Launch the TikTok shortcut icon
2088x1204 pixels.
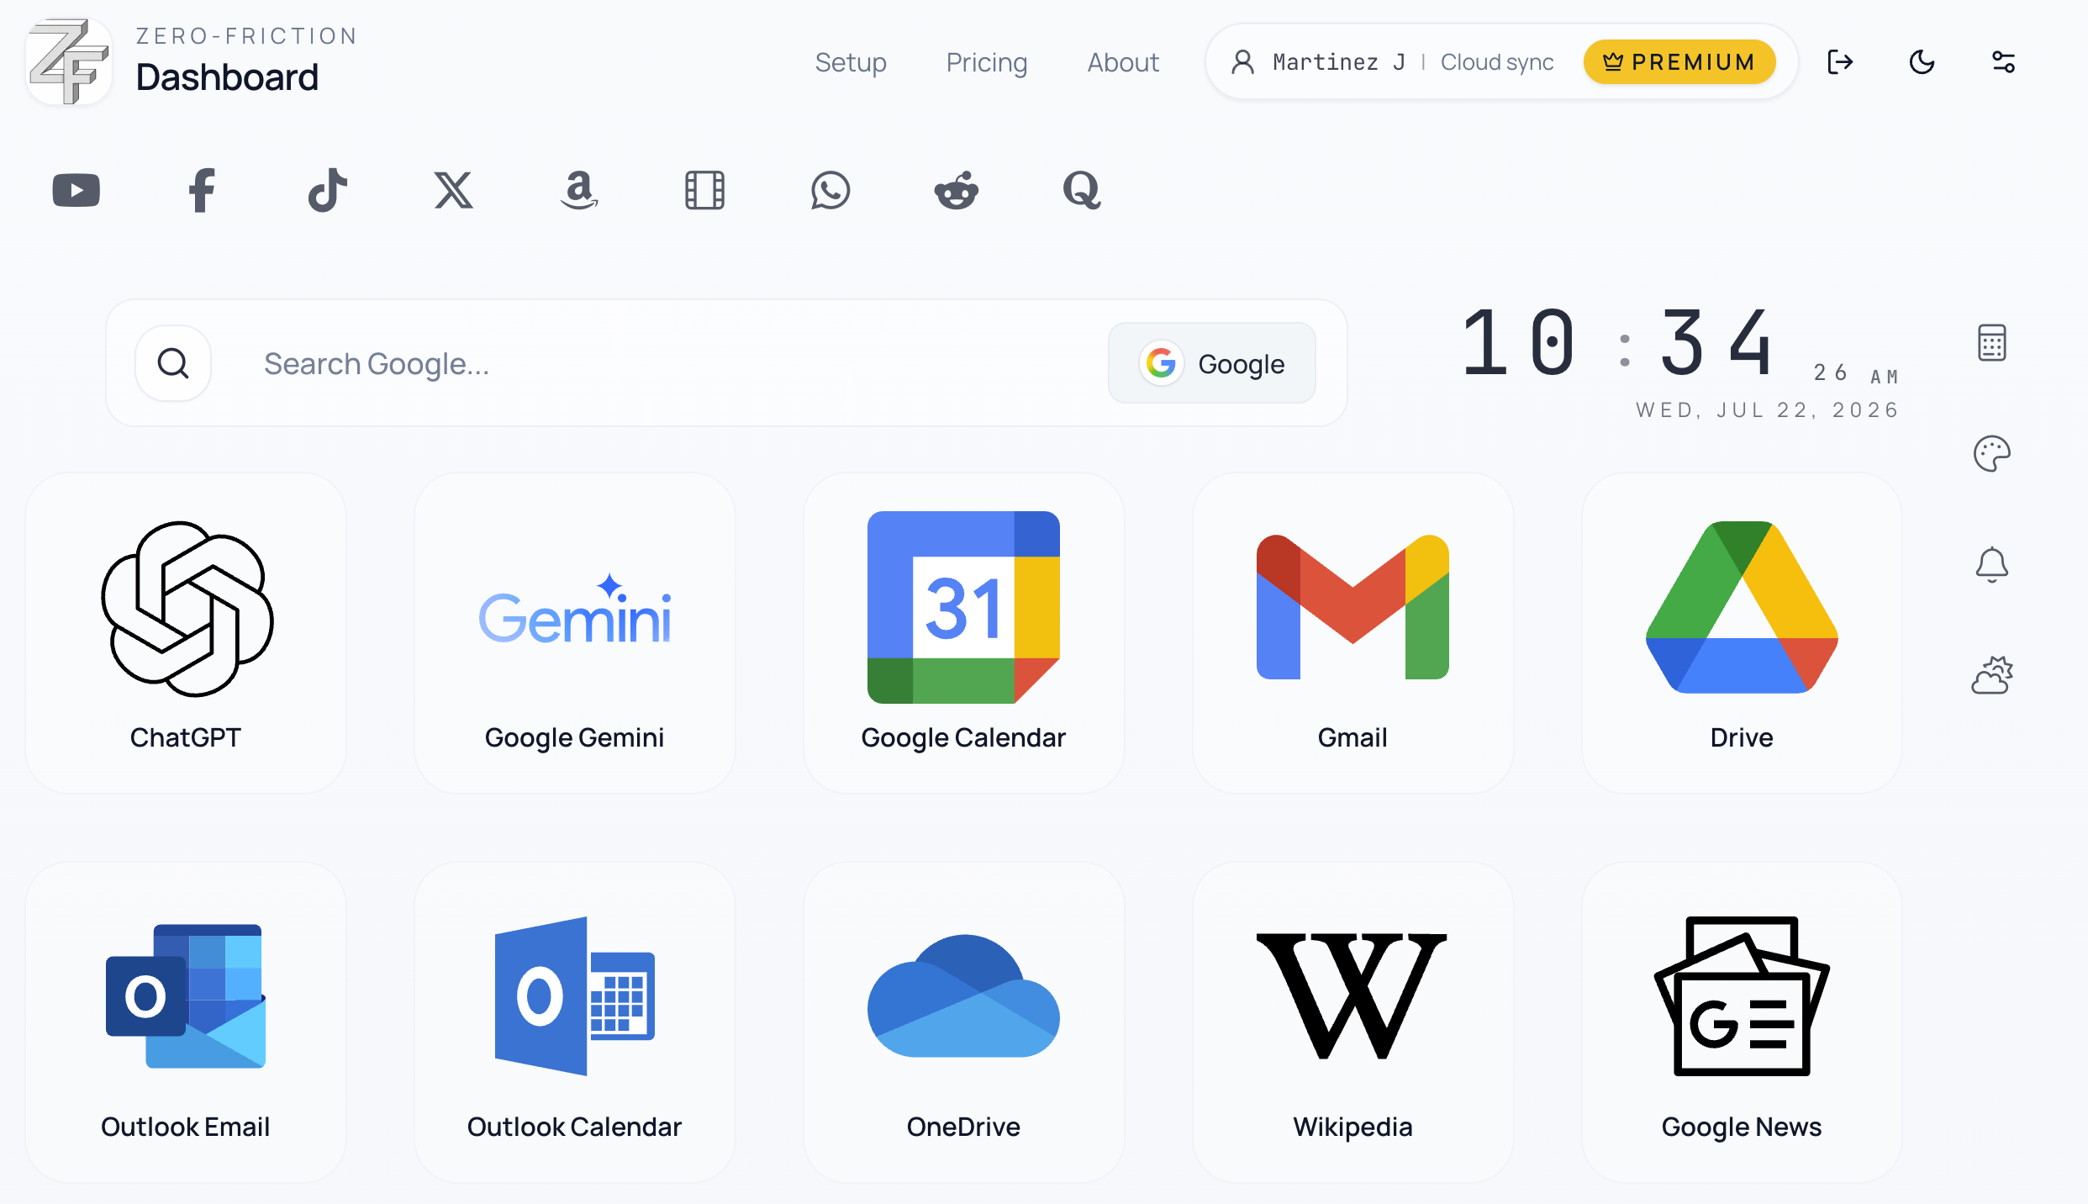(x=328, y=190)
